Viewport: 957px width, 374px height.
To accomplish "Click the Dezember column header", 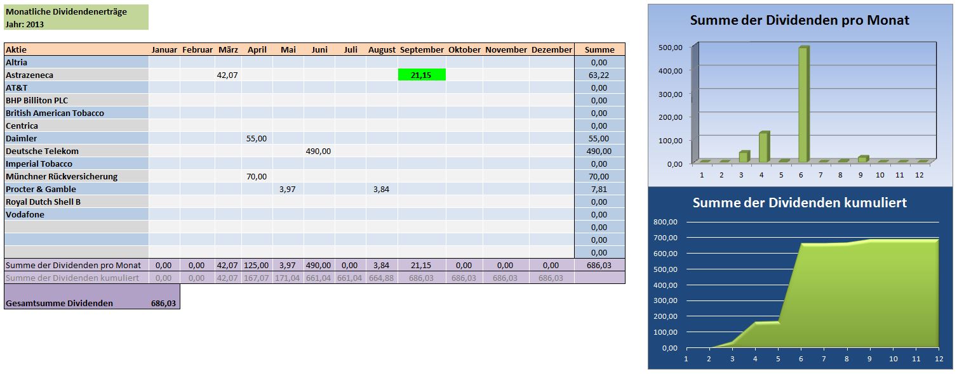I will click(552, 49).
